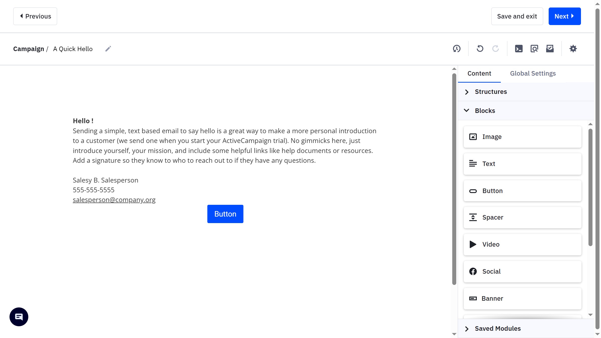Select the Social block
Screen dimensions: 601x338
522,271
